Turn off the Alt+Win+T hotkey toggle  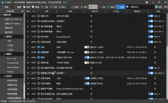pyautogui.click(x=150, y=73)
